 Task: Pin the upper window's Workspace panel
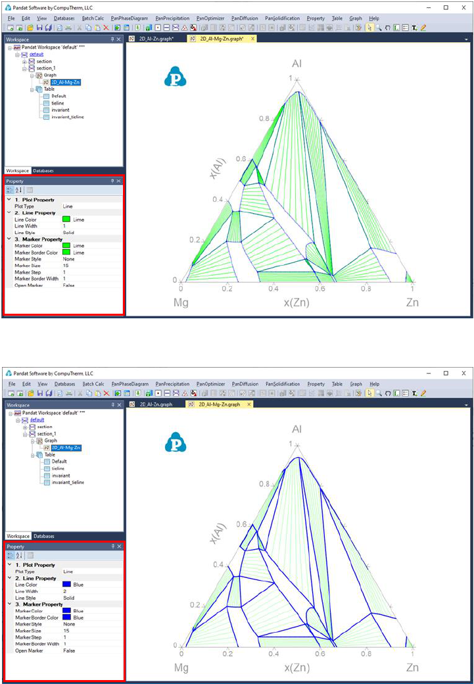coord(112,39)
